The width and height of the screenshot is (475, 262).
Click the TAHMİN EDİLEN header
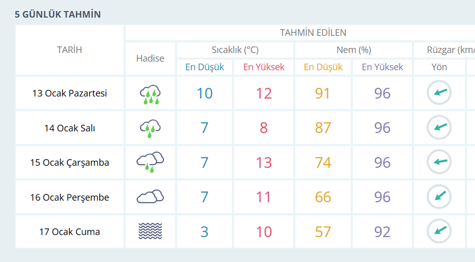(313, 33)
